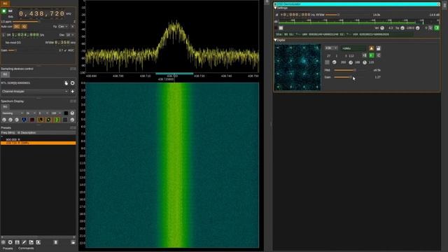The image size is (448, 252).
Task: Update the selected preset with current settings
Action: 10,242
